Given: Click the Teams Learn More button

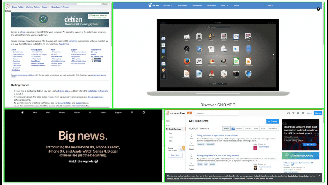Looking at the screenshot, I should (175, 155).
